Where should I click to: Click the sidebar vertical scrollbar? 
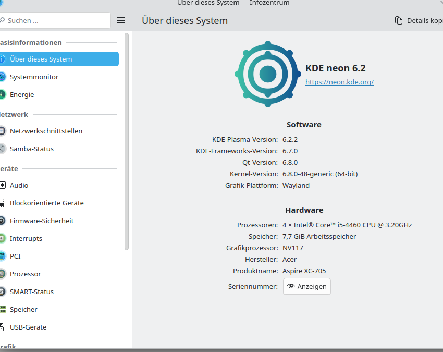127,141
